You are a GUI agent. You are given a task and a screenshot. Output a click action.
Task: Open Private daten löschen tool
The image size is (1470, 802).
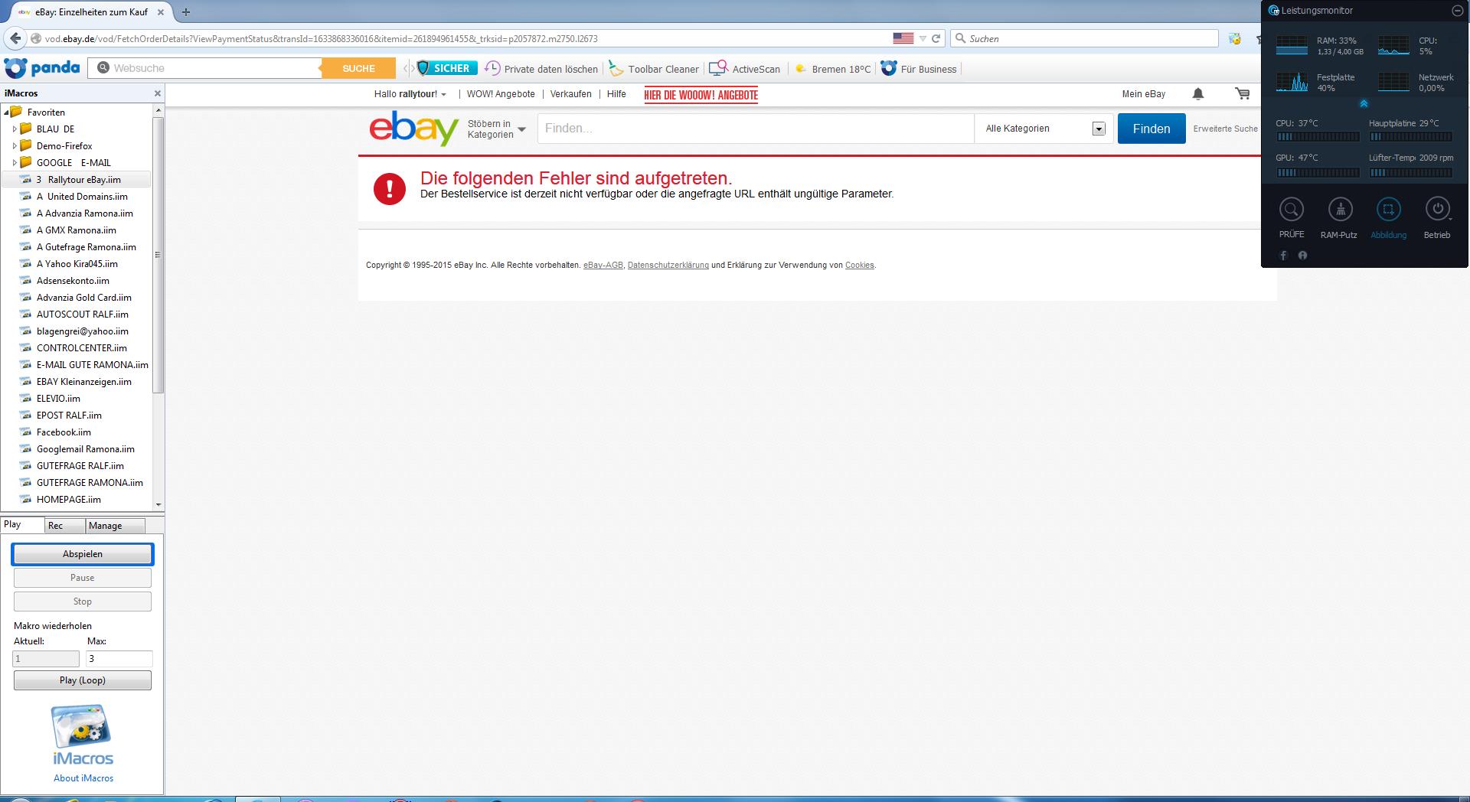(541, 69)
